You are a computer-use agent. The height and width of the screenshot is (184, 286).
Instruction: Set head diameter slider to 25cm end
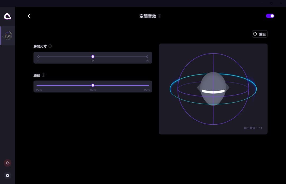(149, 85)
